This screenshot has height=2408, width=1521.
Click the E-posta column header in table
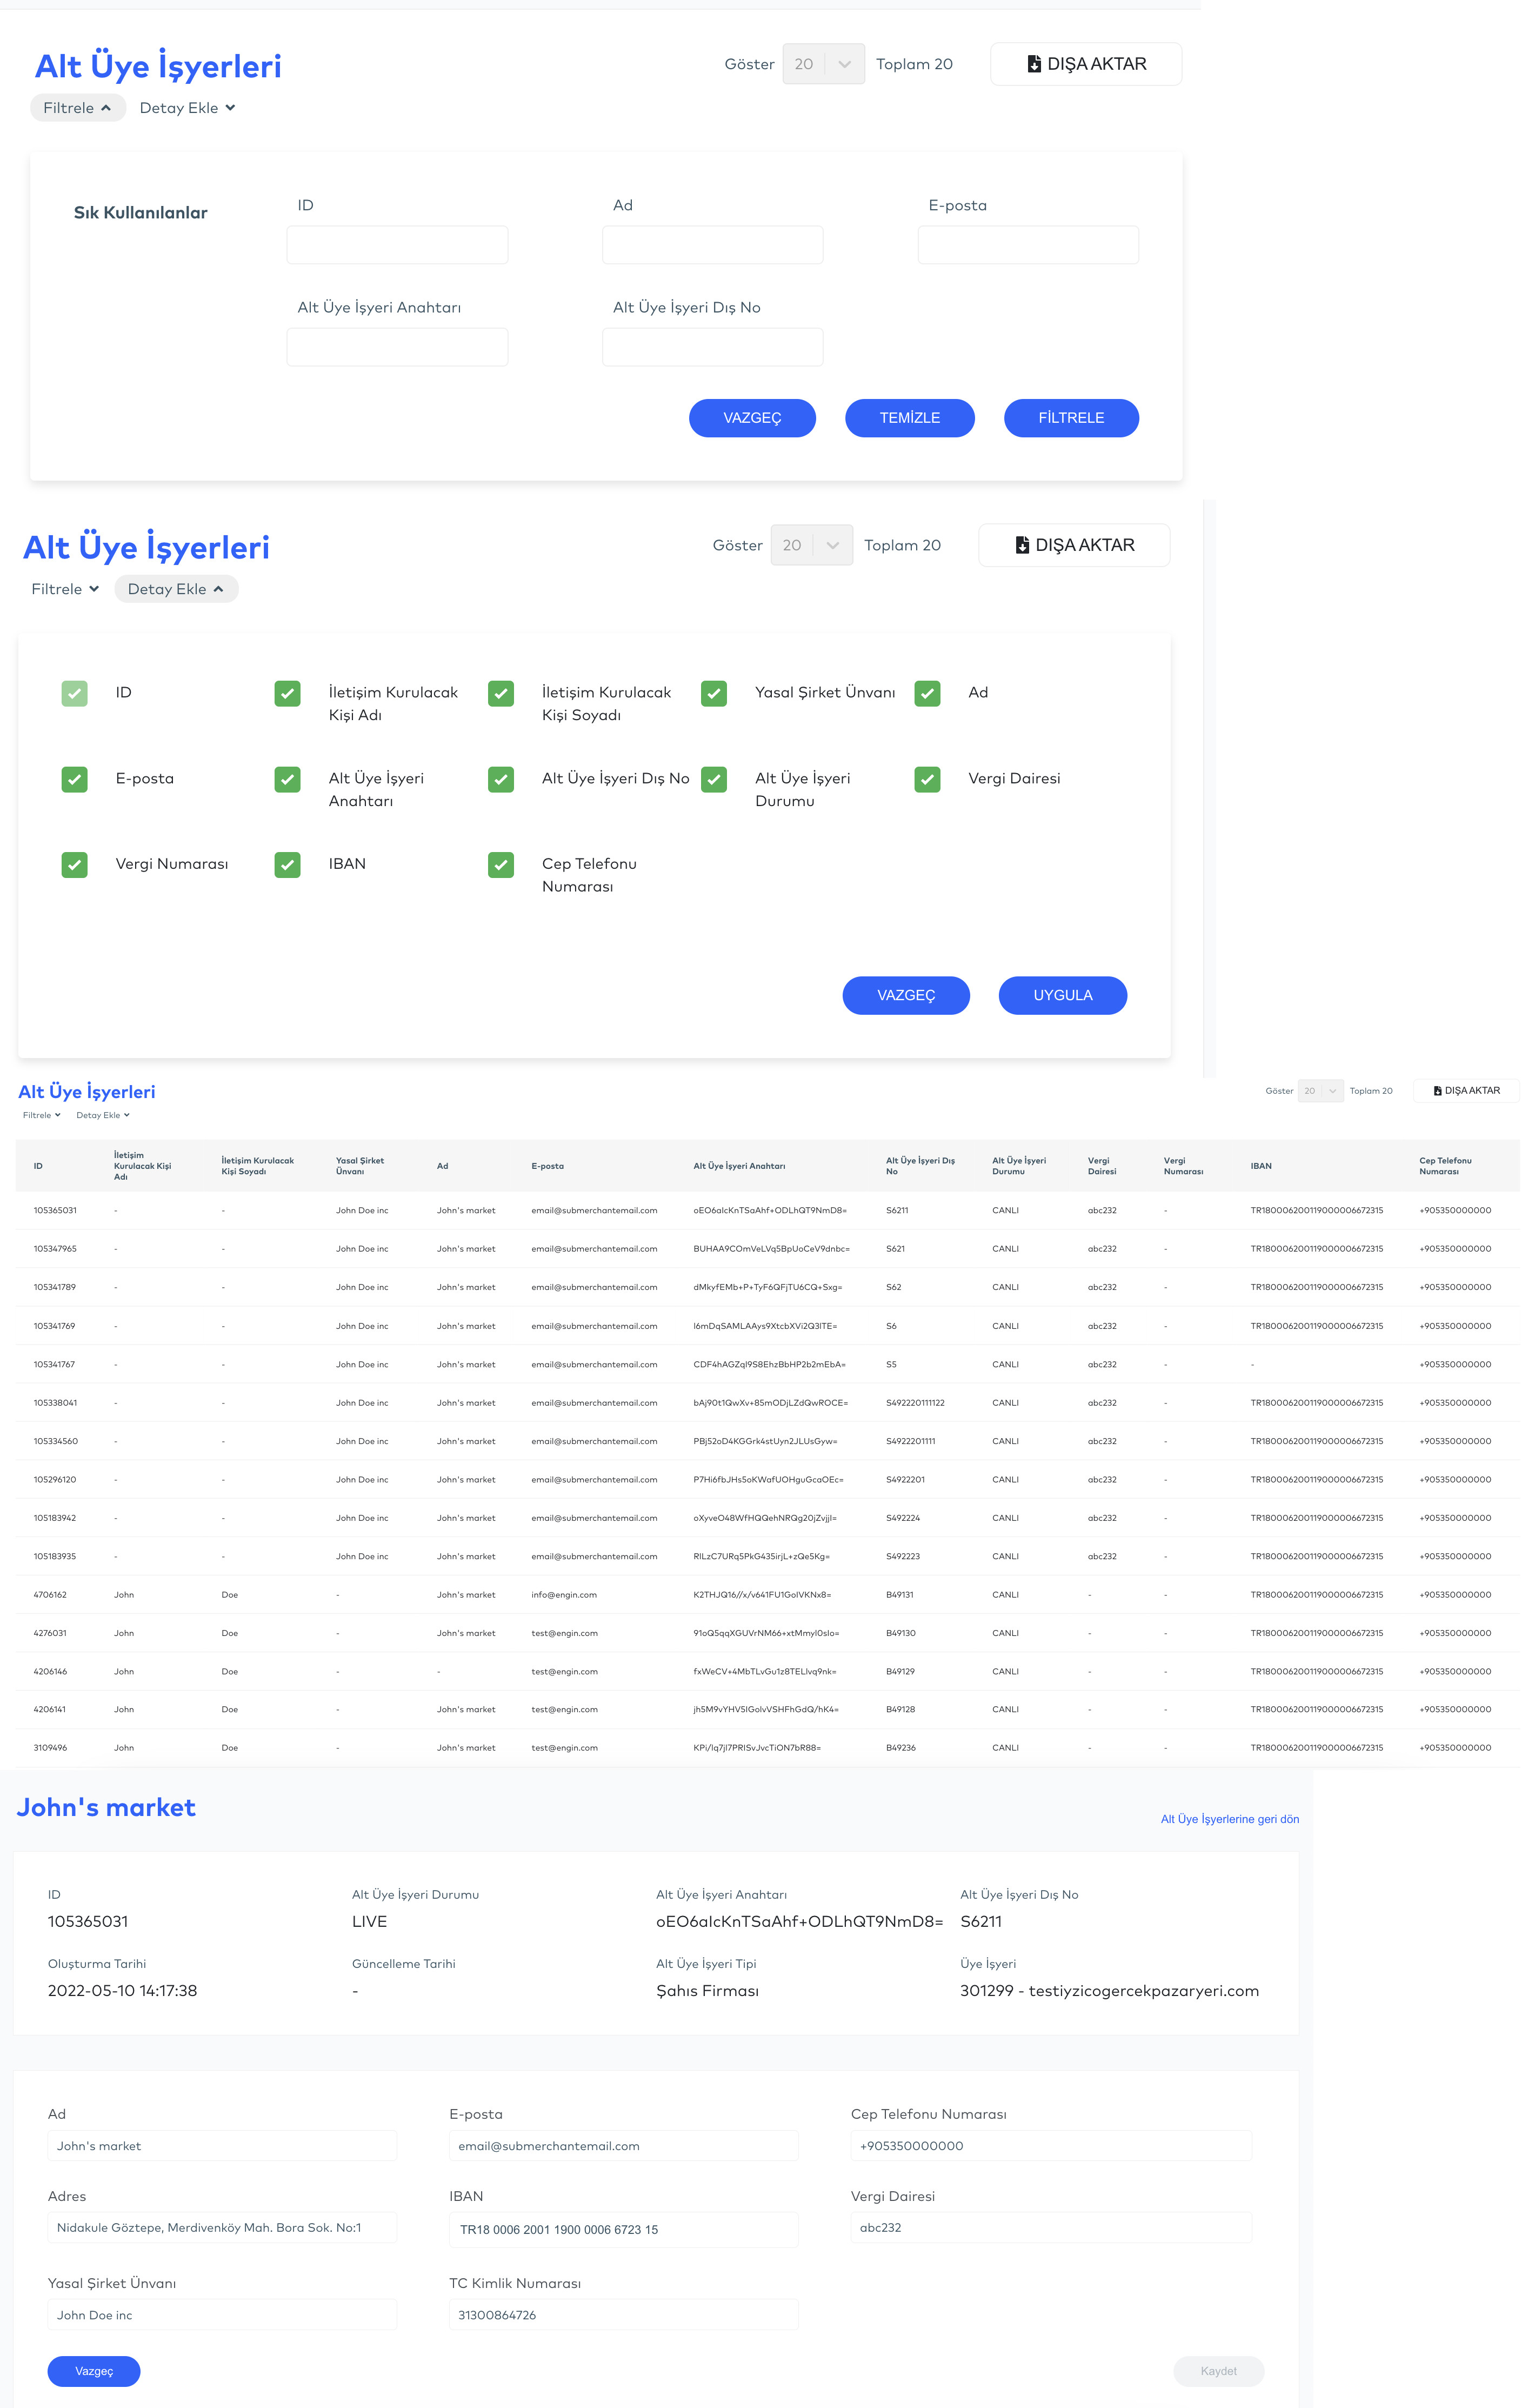[547, 1166]
